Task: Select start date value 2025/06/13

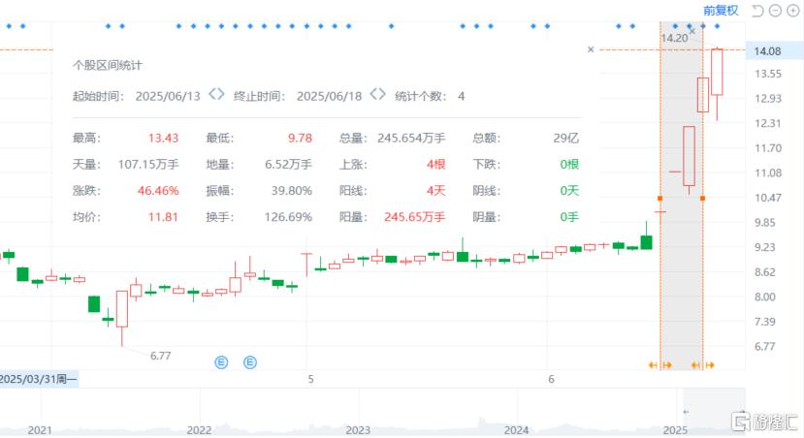Action: (168, 96)
